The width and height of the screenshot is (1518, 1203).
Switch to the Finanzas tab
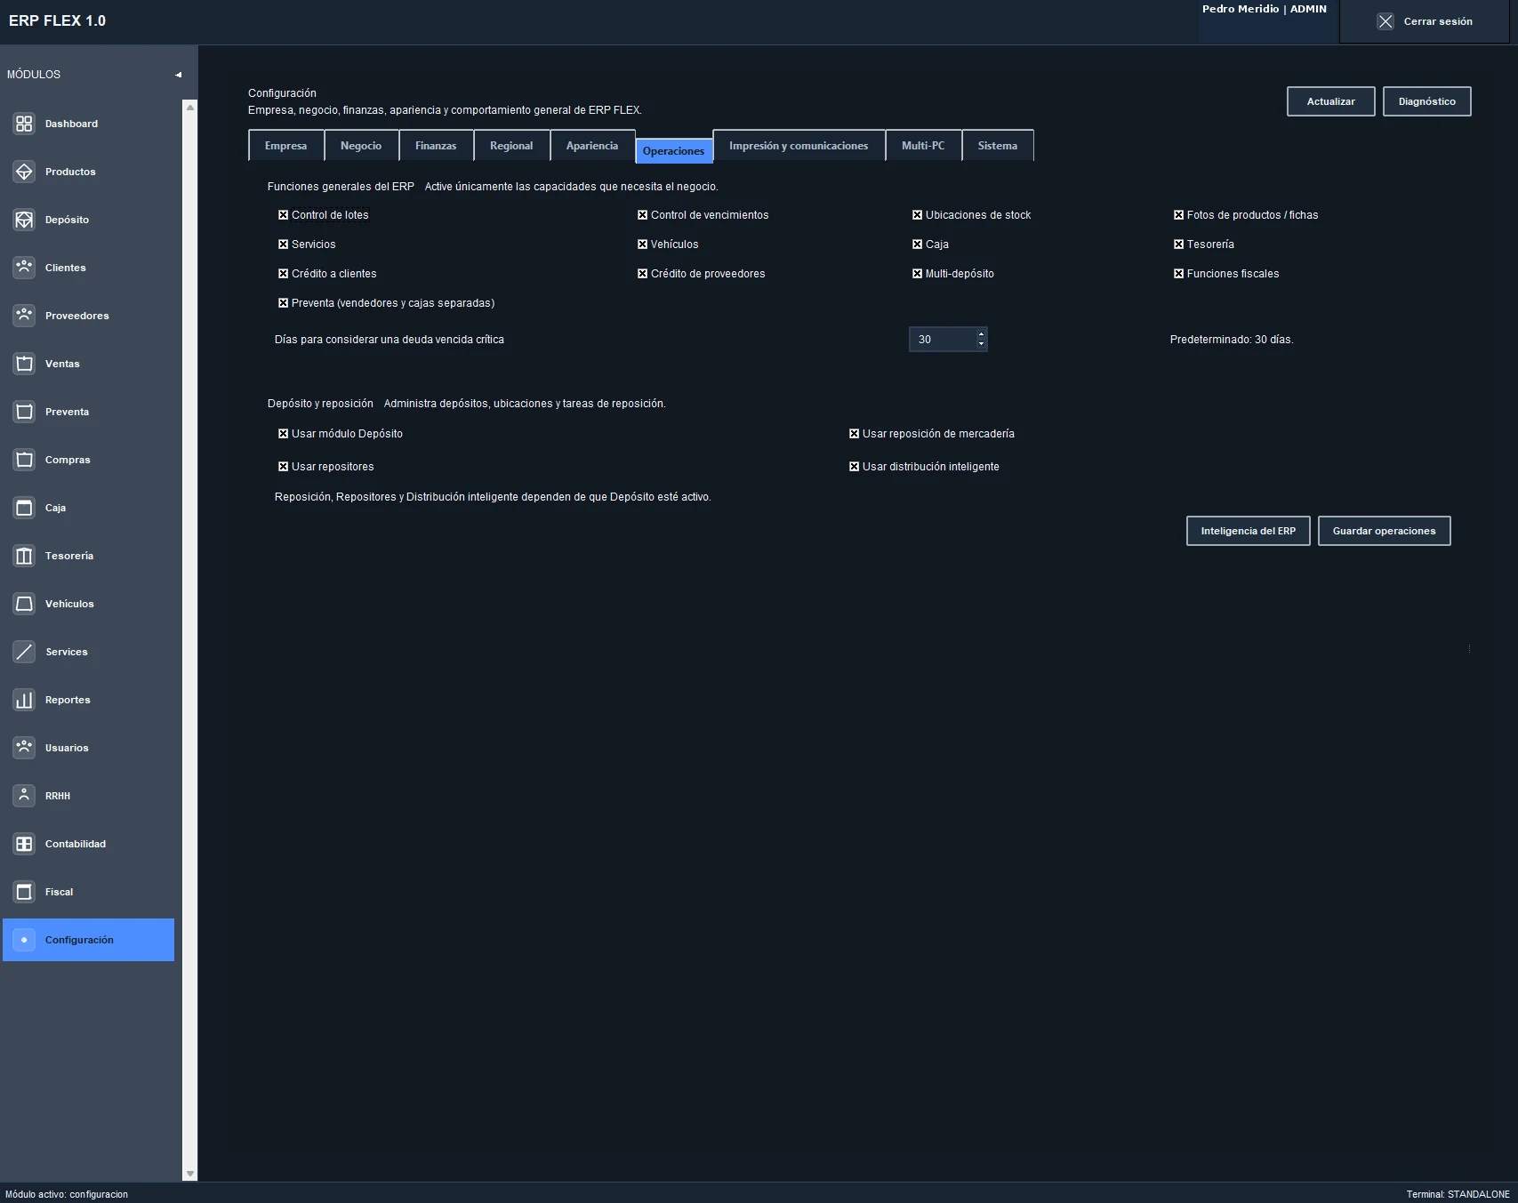(x=436, y=146)
